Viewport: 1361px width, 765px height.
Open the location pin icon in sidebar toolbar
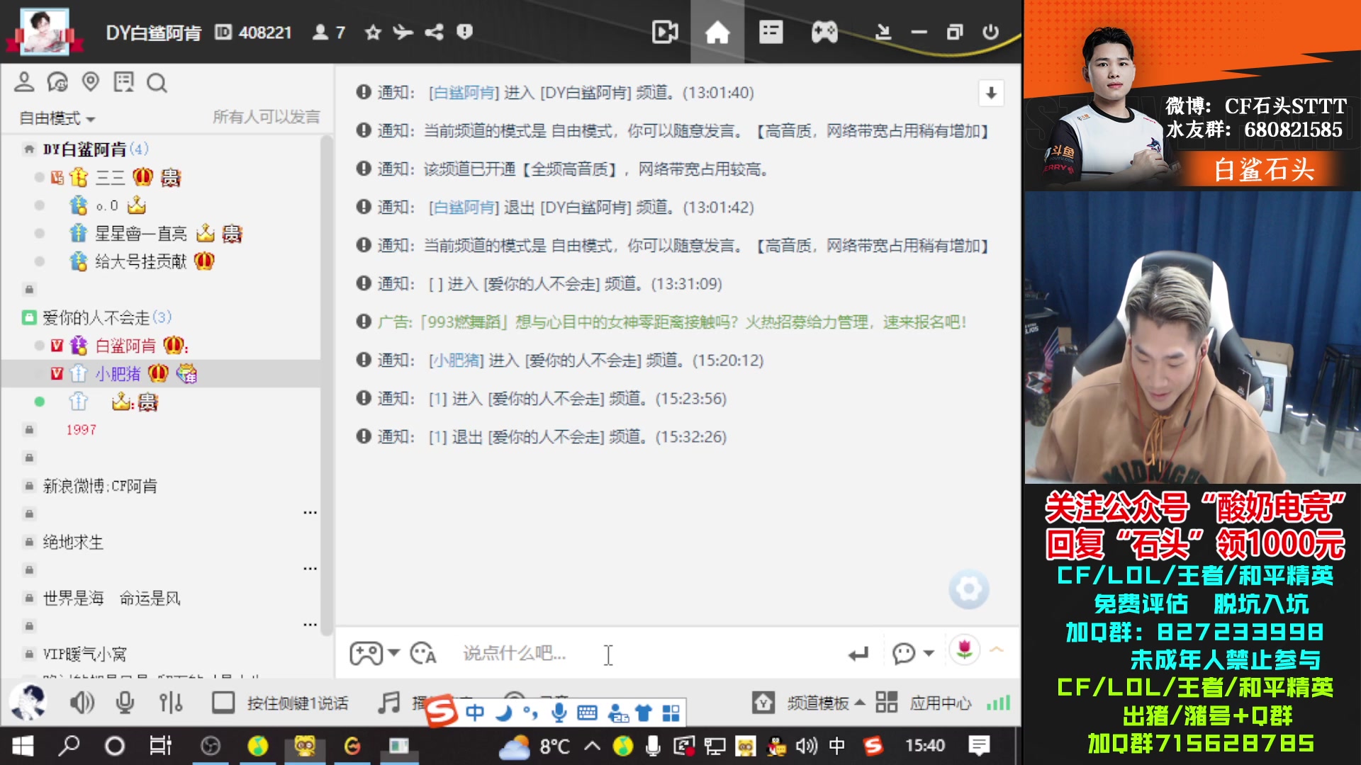pos(91,82)
